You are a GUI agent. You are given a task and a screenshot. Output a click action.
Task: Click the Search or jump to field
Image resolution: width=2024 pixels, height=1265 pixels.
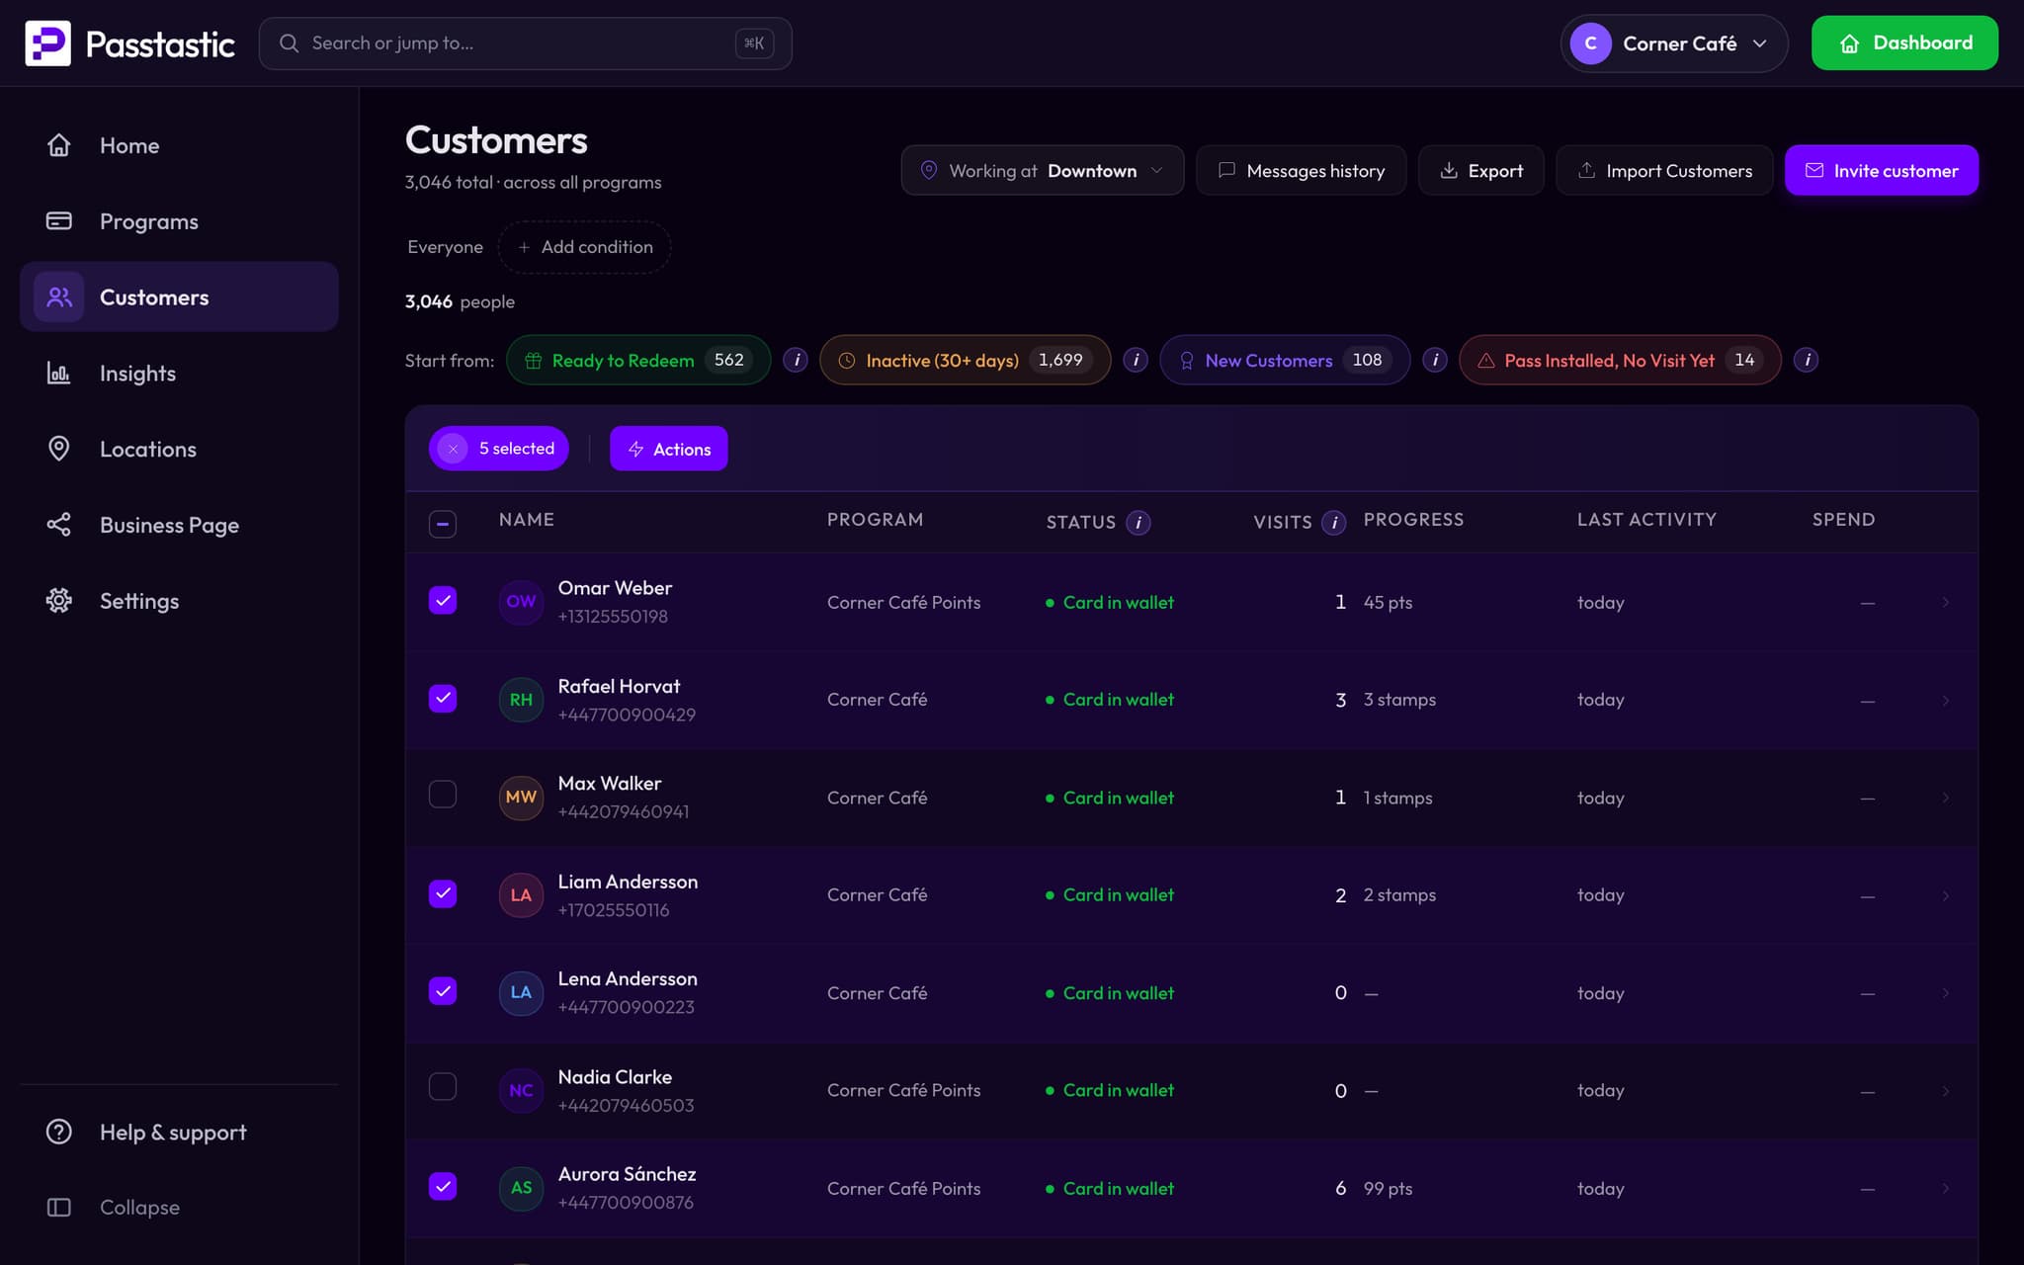pyautogui.click(x=525, y=43)
